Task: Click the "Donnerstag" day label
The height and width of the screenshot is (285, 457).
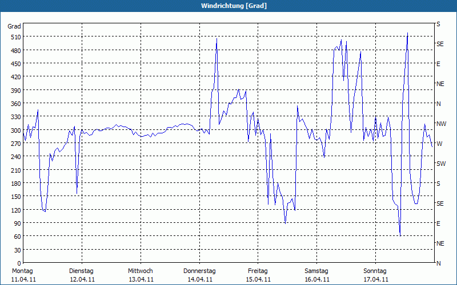Action: pyautogui.click(x=199, y=271)
